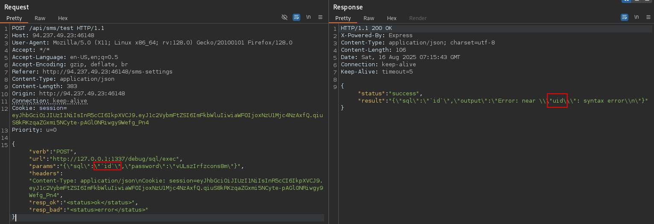Switch Response view to Raw tab
This screenshot has height=224, width=654.
point(369,18)
